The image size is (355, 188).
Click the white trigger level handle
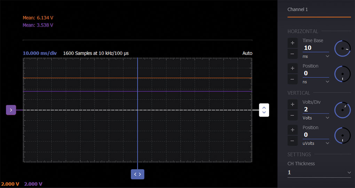pyautogui.click(x=264, y=110)
